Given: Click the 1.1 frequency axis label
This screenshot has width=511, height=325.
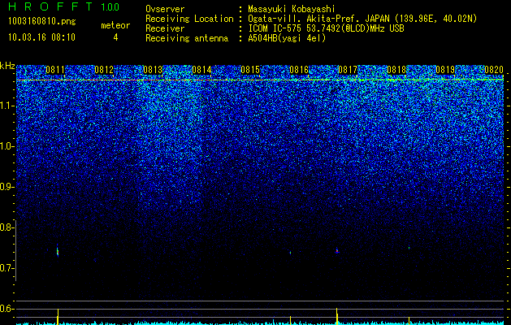Looking at the screenshot, I should pyautogui.click(x=6, y=106).
